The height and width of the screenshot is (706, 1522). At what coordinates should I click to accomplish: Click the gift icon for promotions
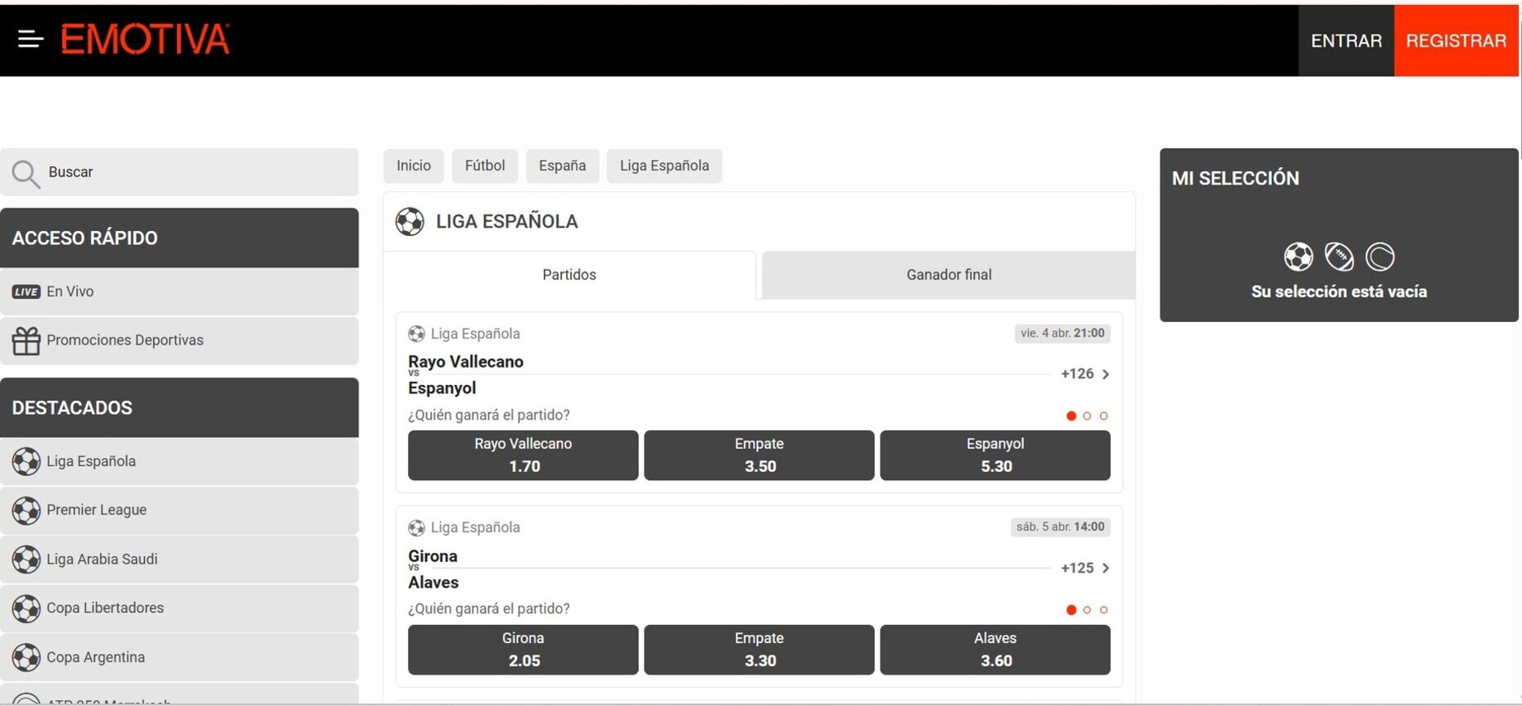point(26,341)
